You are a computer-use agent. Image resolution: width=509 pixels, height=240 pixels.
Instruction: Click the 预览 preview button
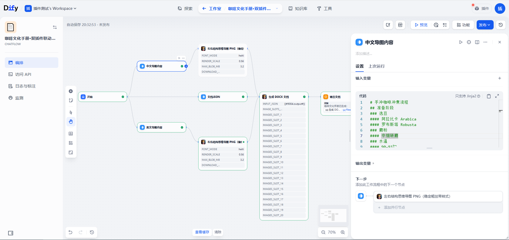(421, 25)
